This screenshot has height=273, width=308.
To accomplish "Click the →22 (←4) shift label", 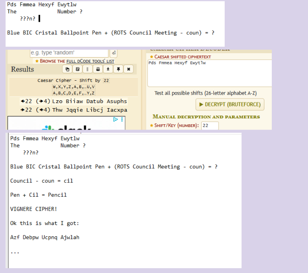I will click(35, 110).
